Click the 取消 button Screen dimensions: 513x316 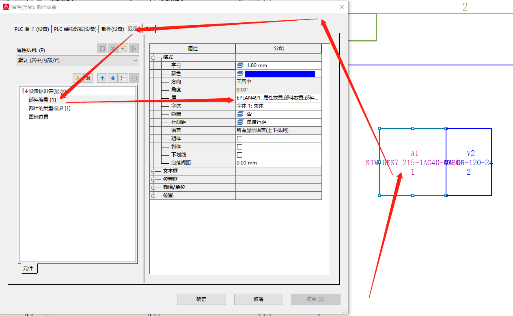[259, 299]
